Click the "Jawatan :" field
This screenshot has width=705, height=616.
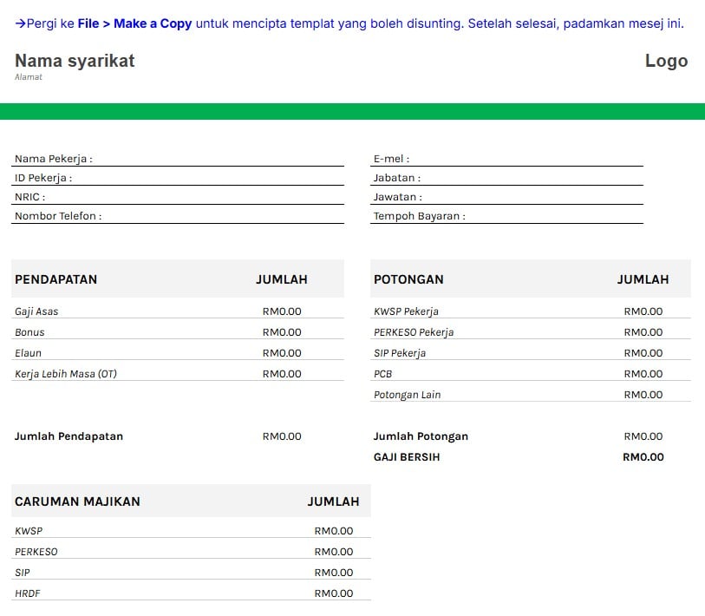pos(506,197)
